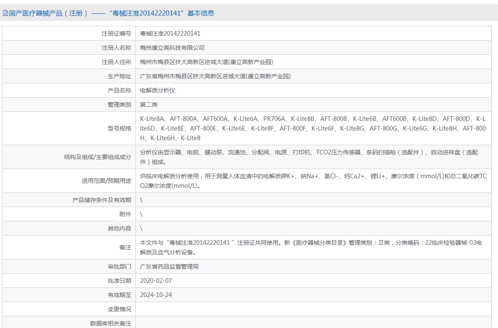Click the label 附件

125,214
